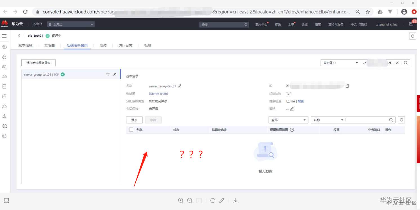Click the Huawei logo
Viewport: 420px width, 210px height.
(x=5, y=24)
